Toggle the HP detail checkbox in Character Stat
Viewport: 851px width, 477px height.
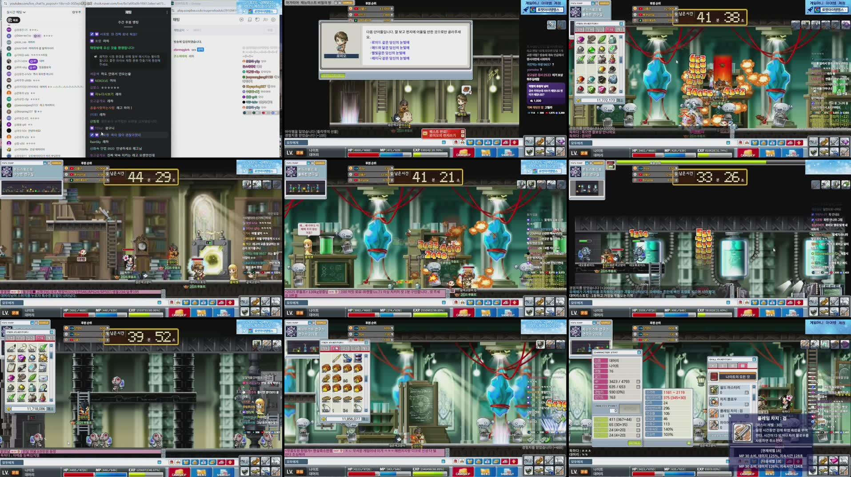click(x=637, y=382)
